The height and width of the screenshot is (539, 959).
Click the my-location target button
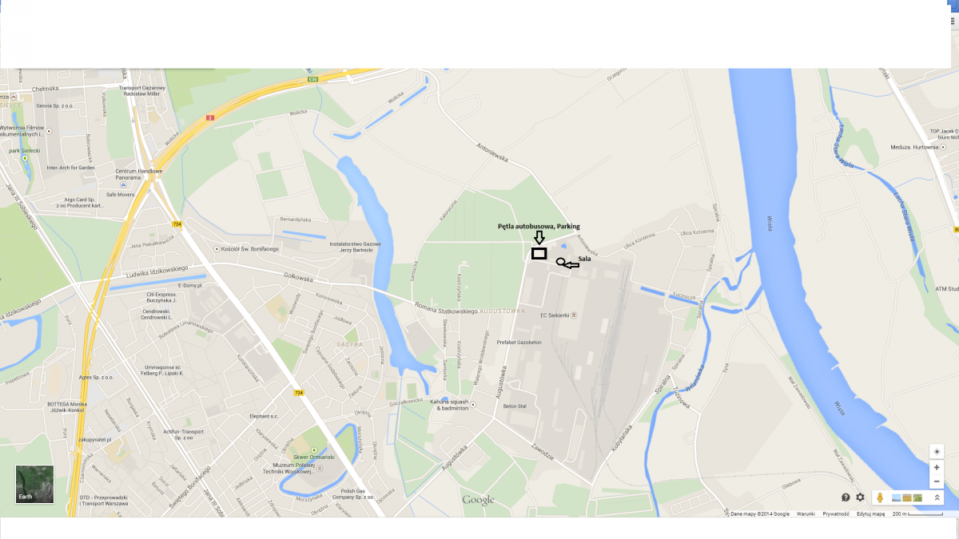pyautogui.click(x=937, y=451)
